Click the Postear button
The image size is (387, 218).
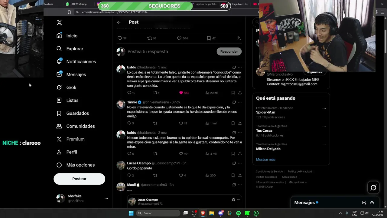pyautogui.click(x=80, y=179)
